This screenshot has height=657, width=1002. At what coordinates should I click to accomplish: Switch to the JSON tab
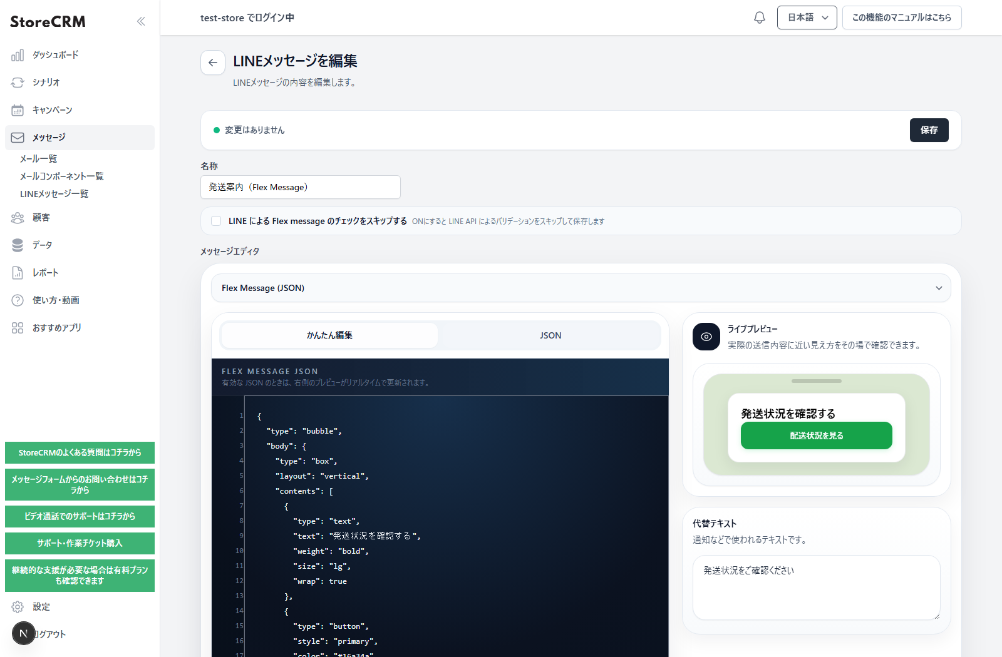coord(550,335)
